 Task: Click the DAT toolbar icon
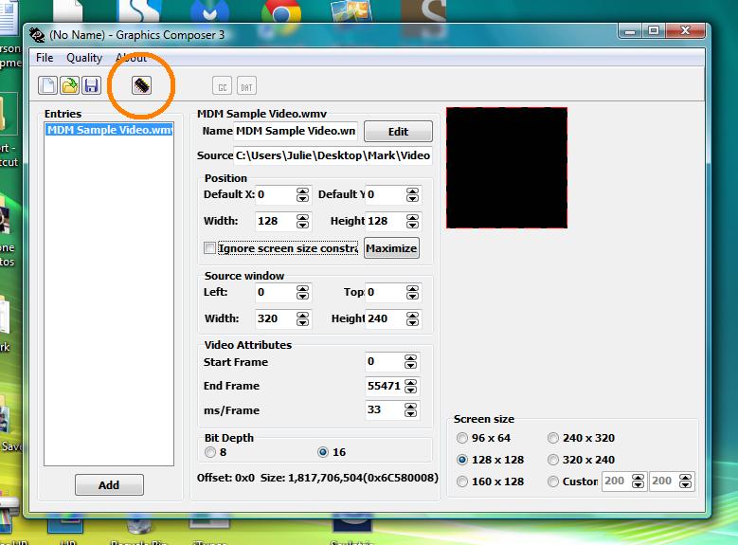[x=246, y=86]
